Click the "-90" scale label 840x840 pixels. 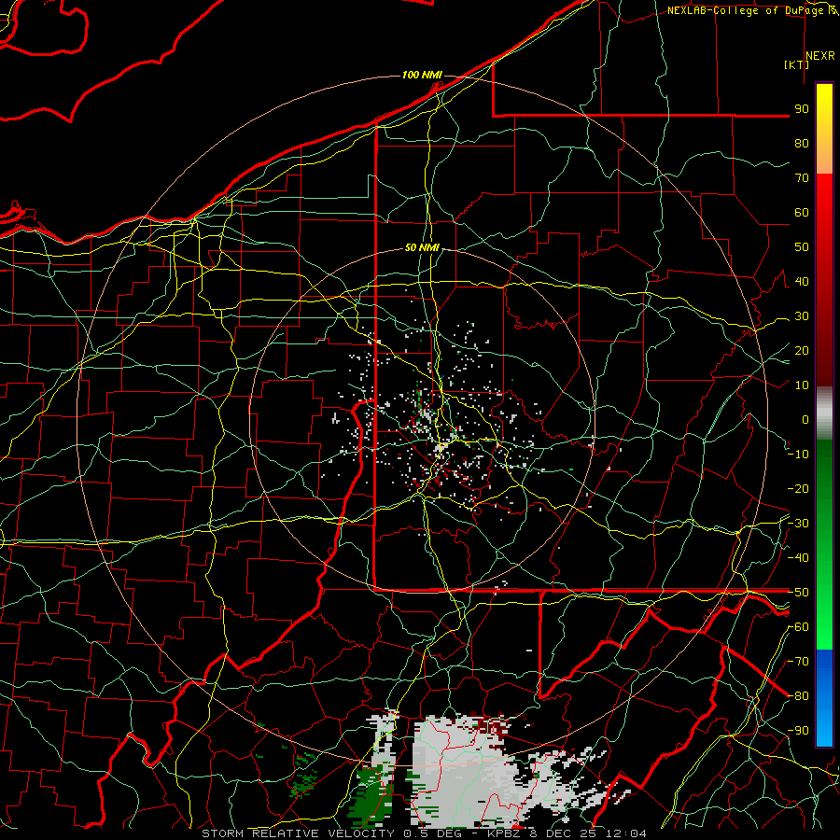(x=798, y=731)
